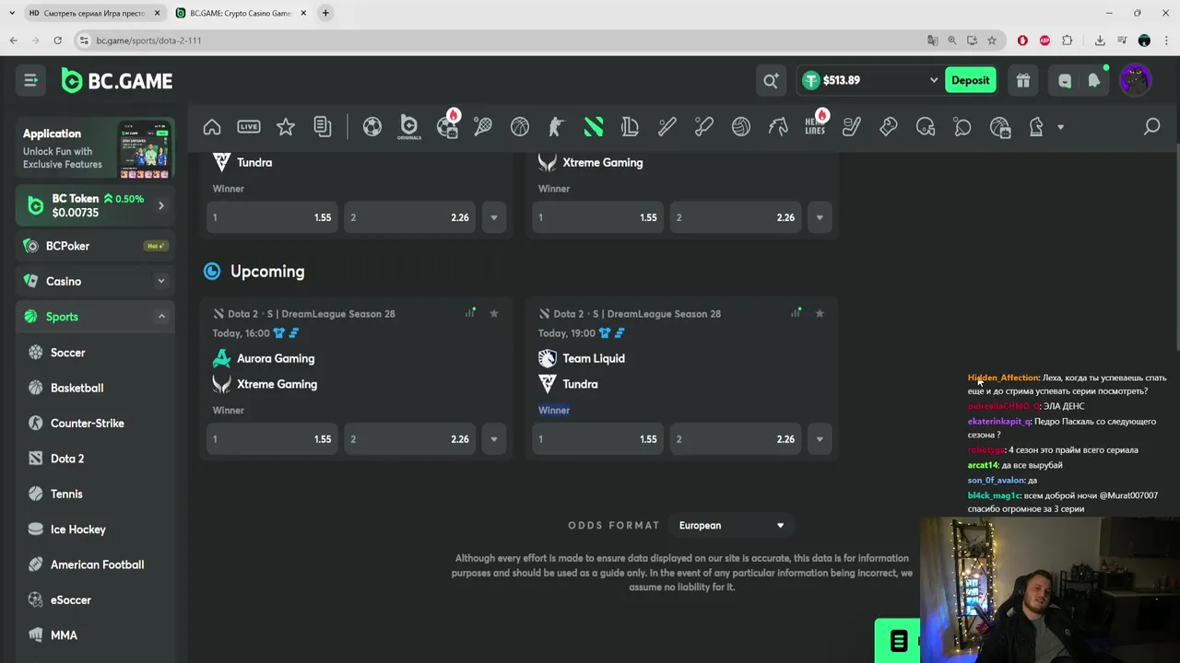The height and width of the screenshot is (663, 1180).
Task: Open the header AI search icon
Action: tap(771, 81)
